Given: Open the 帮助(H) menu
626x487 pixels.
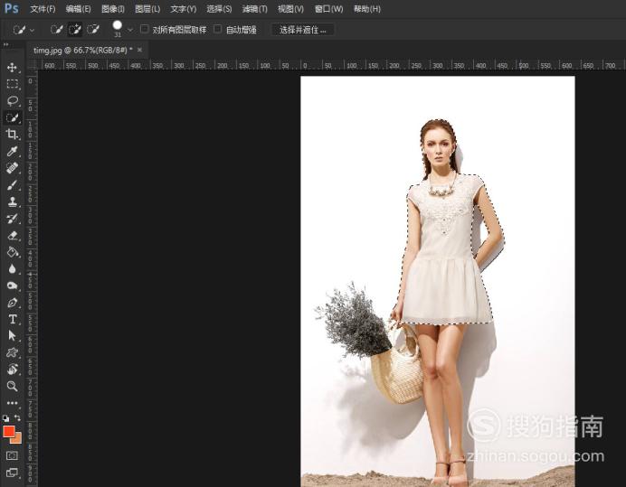Looking at the screenshot, I should [x=367, y=9].
